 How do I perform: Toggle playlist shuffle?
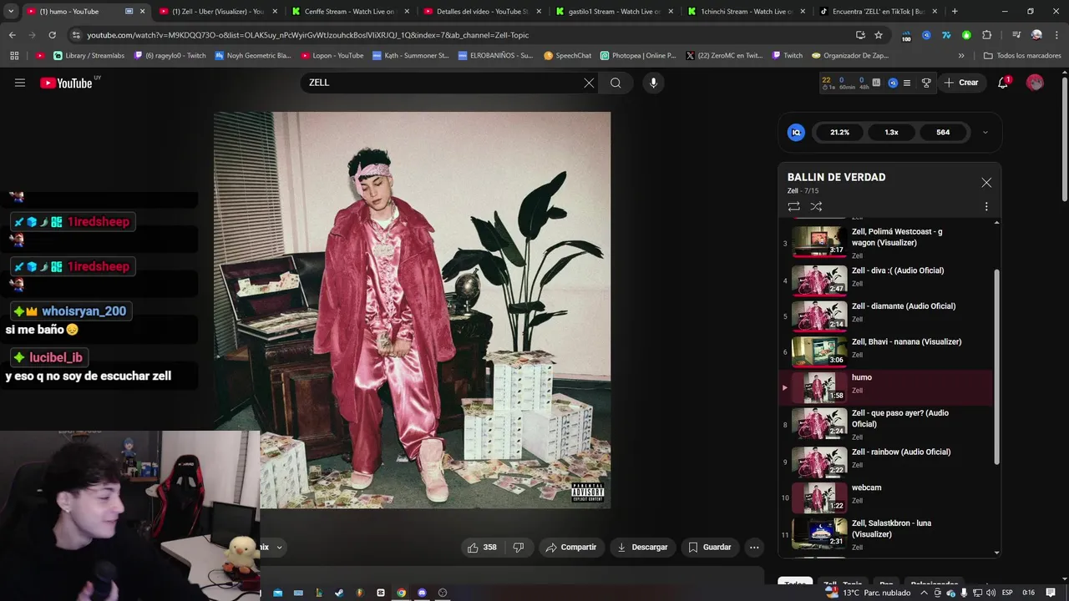816,206
